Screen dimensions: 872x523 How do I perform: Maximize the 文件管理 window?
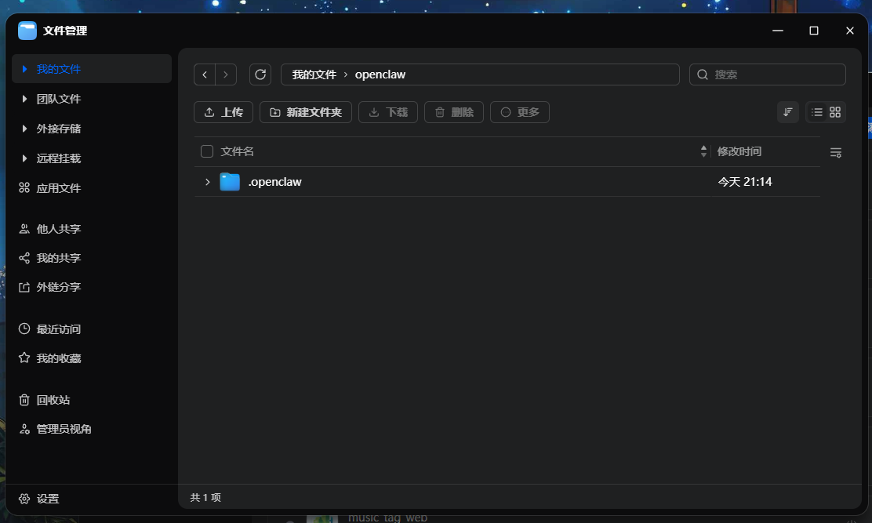pos(814,31)
